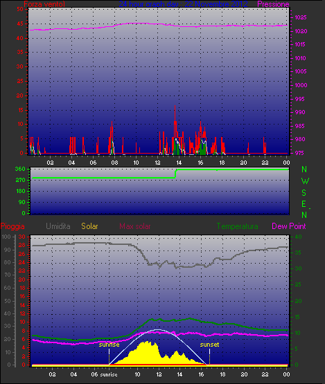Click the sunrise marker in the solar chart
Screen dimensions: 325x384
[109, 345]
